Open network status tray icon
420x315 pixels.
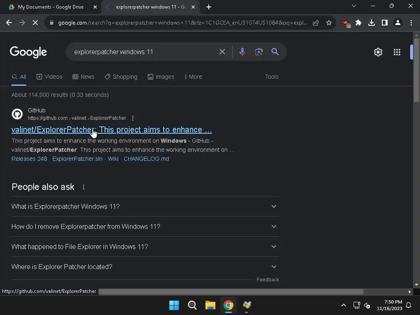(x=356, y=305)
